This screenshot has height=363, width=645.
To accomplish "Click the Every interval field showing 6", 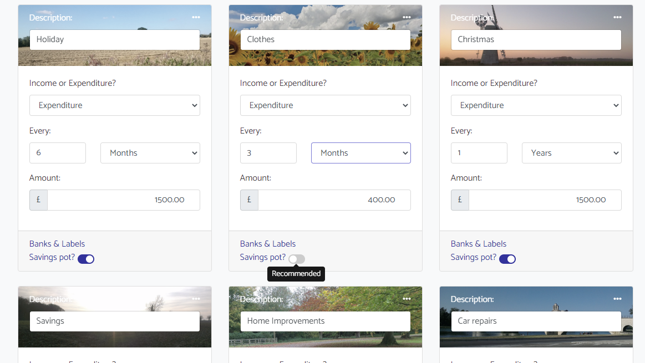I will click(58, 153).
